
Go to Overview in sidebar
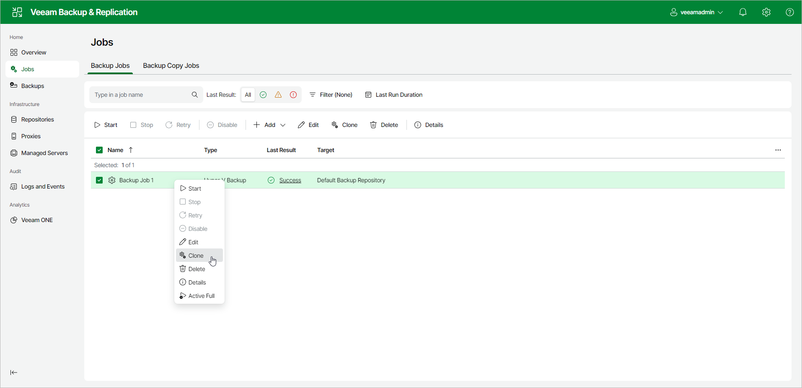tap(42, 52)
